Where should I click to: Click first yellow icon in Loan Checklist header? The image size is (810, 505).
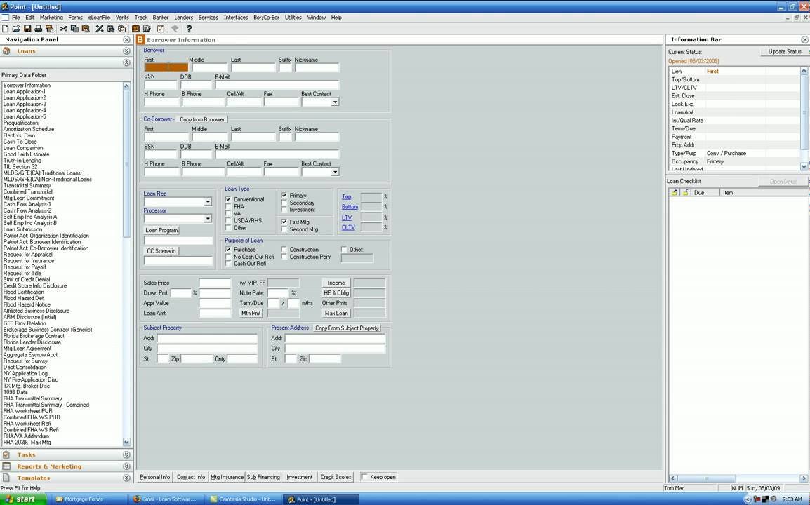pos(674,193)
